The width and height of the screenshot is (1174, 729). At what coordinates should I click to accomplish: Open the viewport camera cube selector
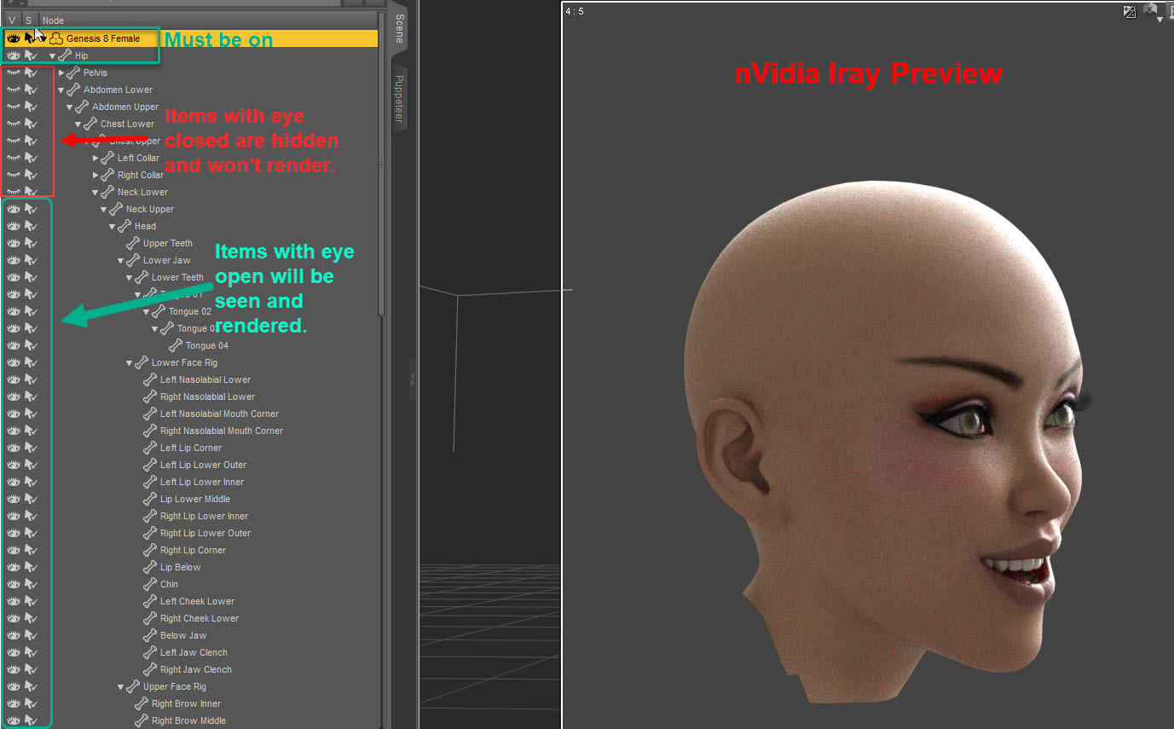1151,10
